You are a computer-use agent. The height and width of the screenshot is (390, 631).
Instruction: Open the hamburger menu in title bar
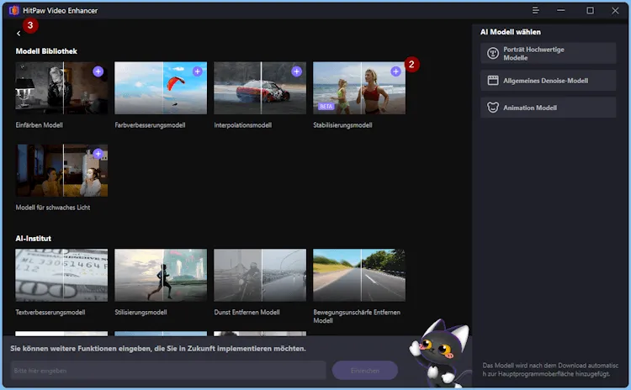[536, 10]
